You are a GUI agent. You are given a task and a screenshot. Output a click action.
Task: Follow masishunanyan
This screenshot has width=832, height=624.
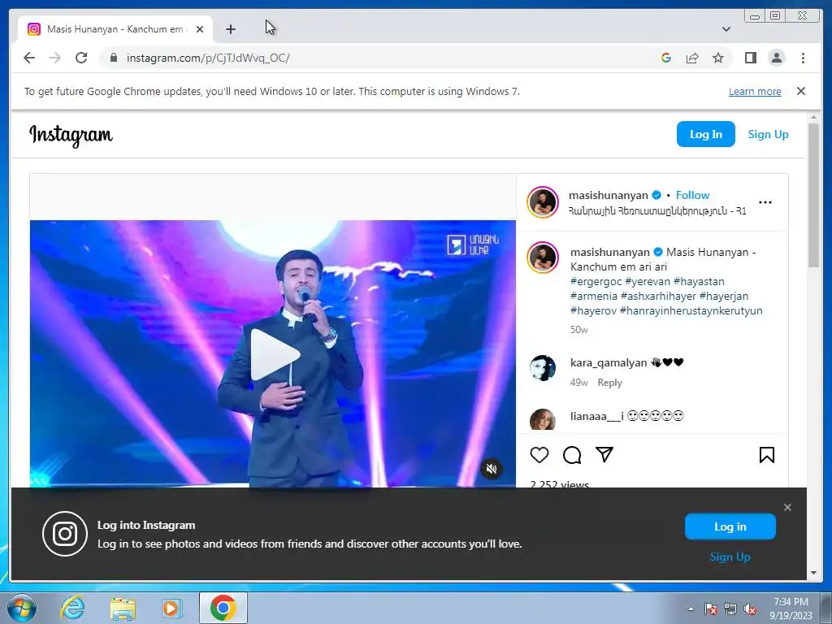tap(692, 195)
